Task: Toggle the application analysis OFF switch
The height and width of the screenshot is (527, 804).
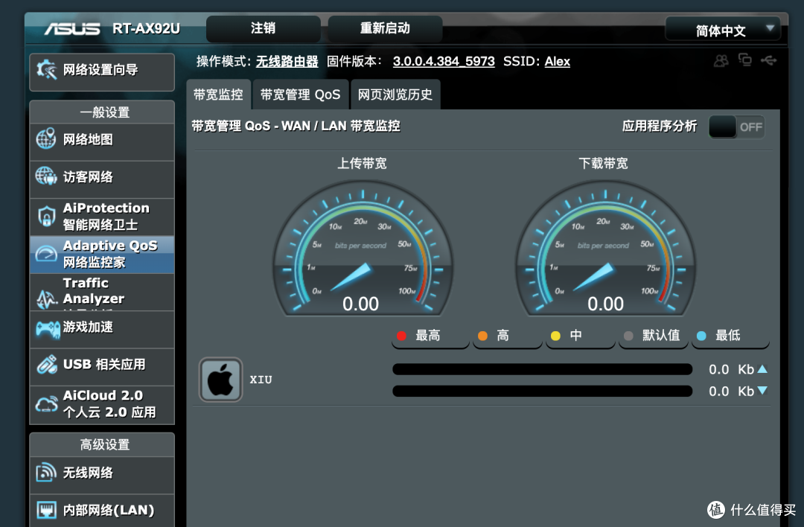Action: tap(736, 127)
